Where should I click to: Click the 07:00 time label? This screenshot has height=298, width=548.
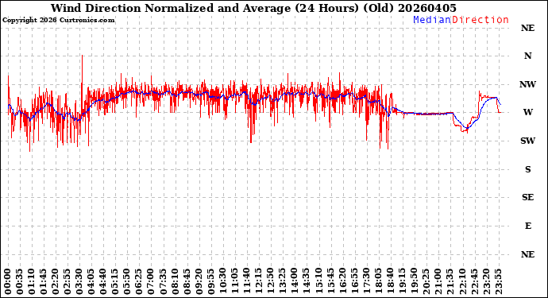pos(152,281)
